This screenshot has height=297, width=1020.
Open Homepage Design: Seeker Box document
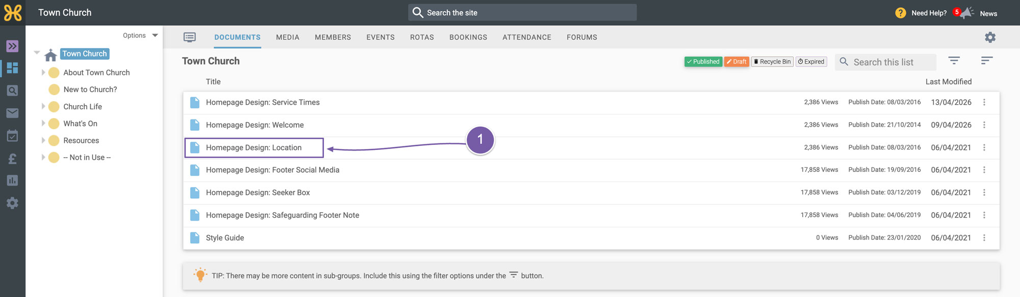(x=258, y=192)
